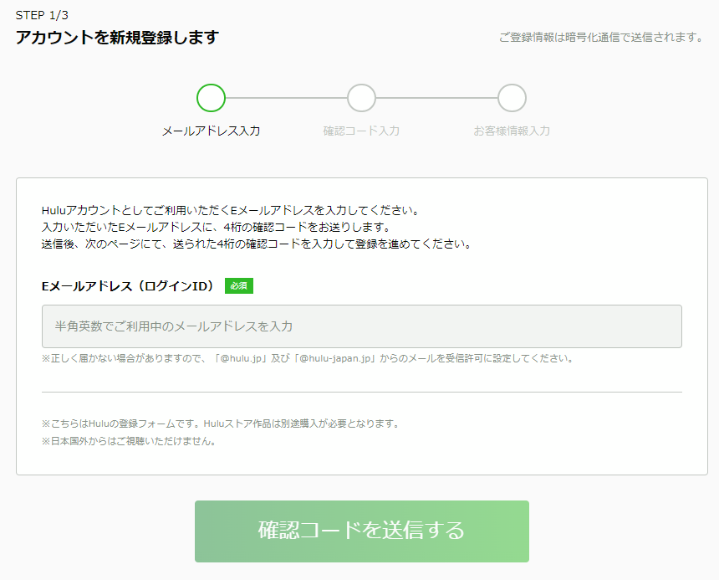Click the 確認コードを送信する button
The width and height of the screenshot is (719, 580).
[x=362, y=531]
